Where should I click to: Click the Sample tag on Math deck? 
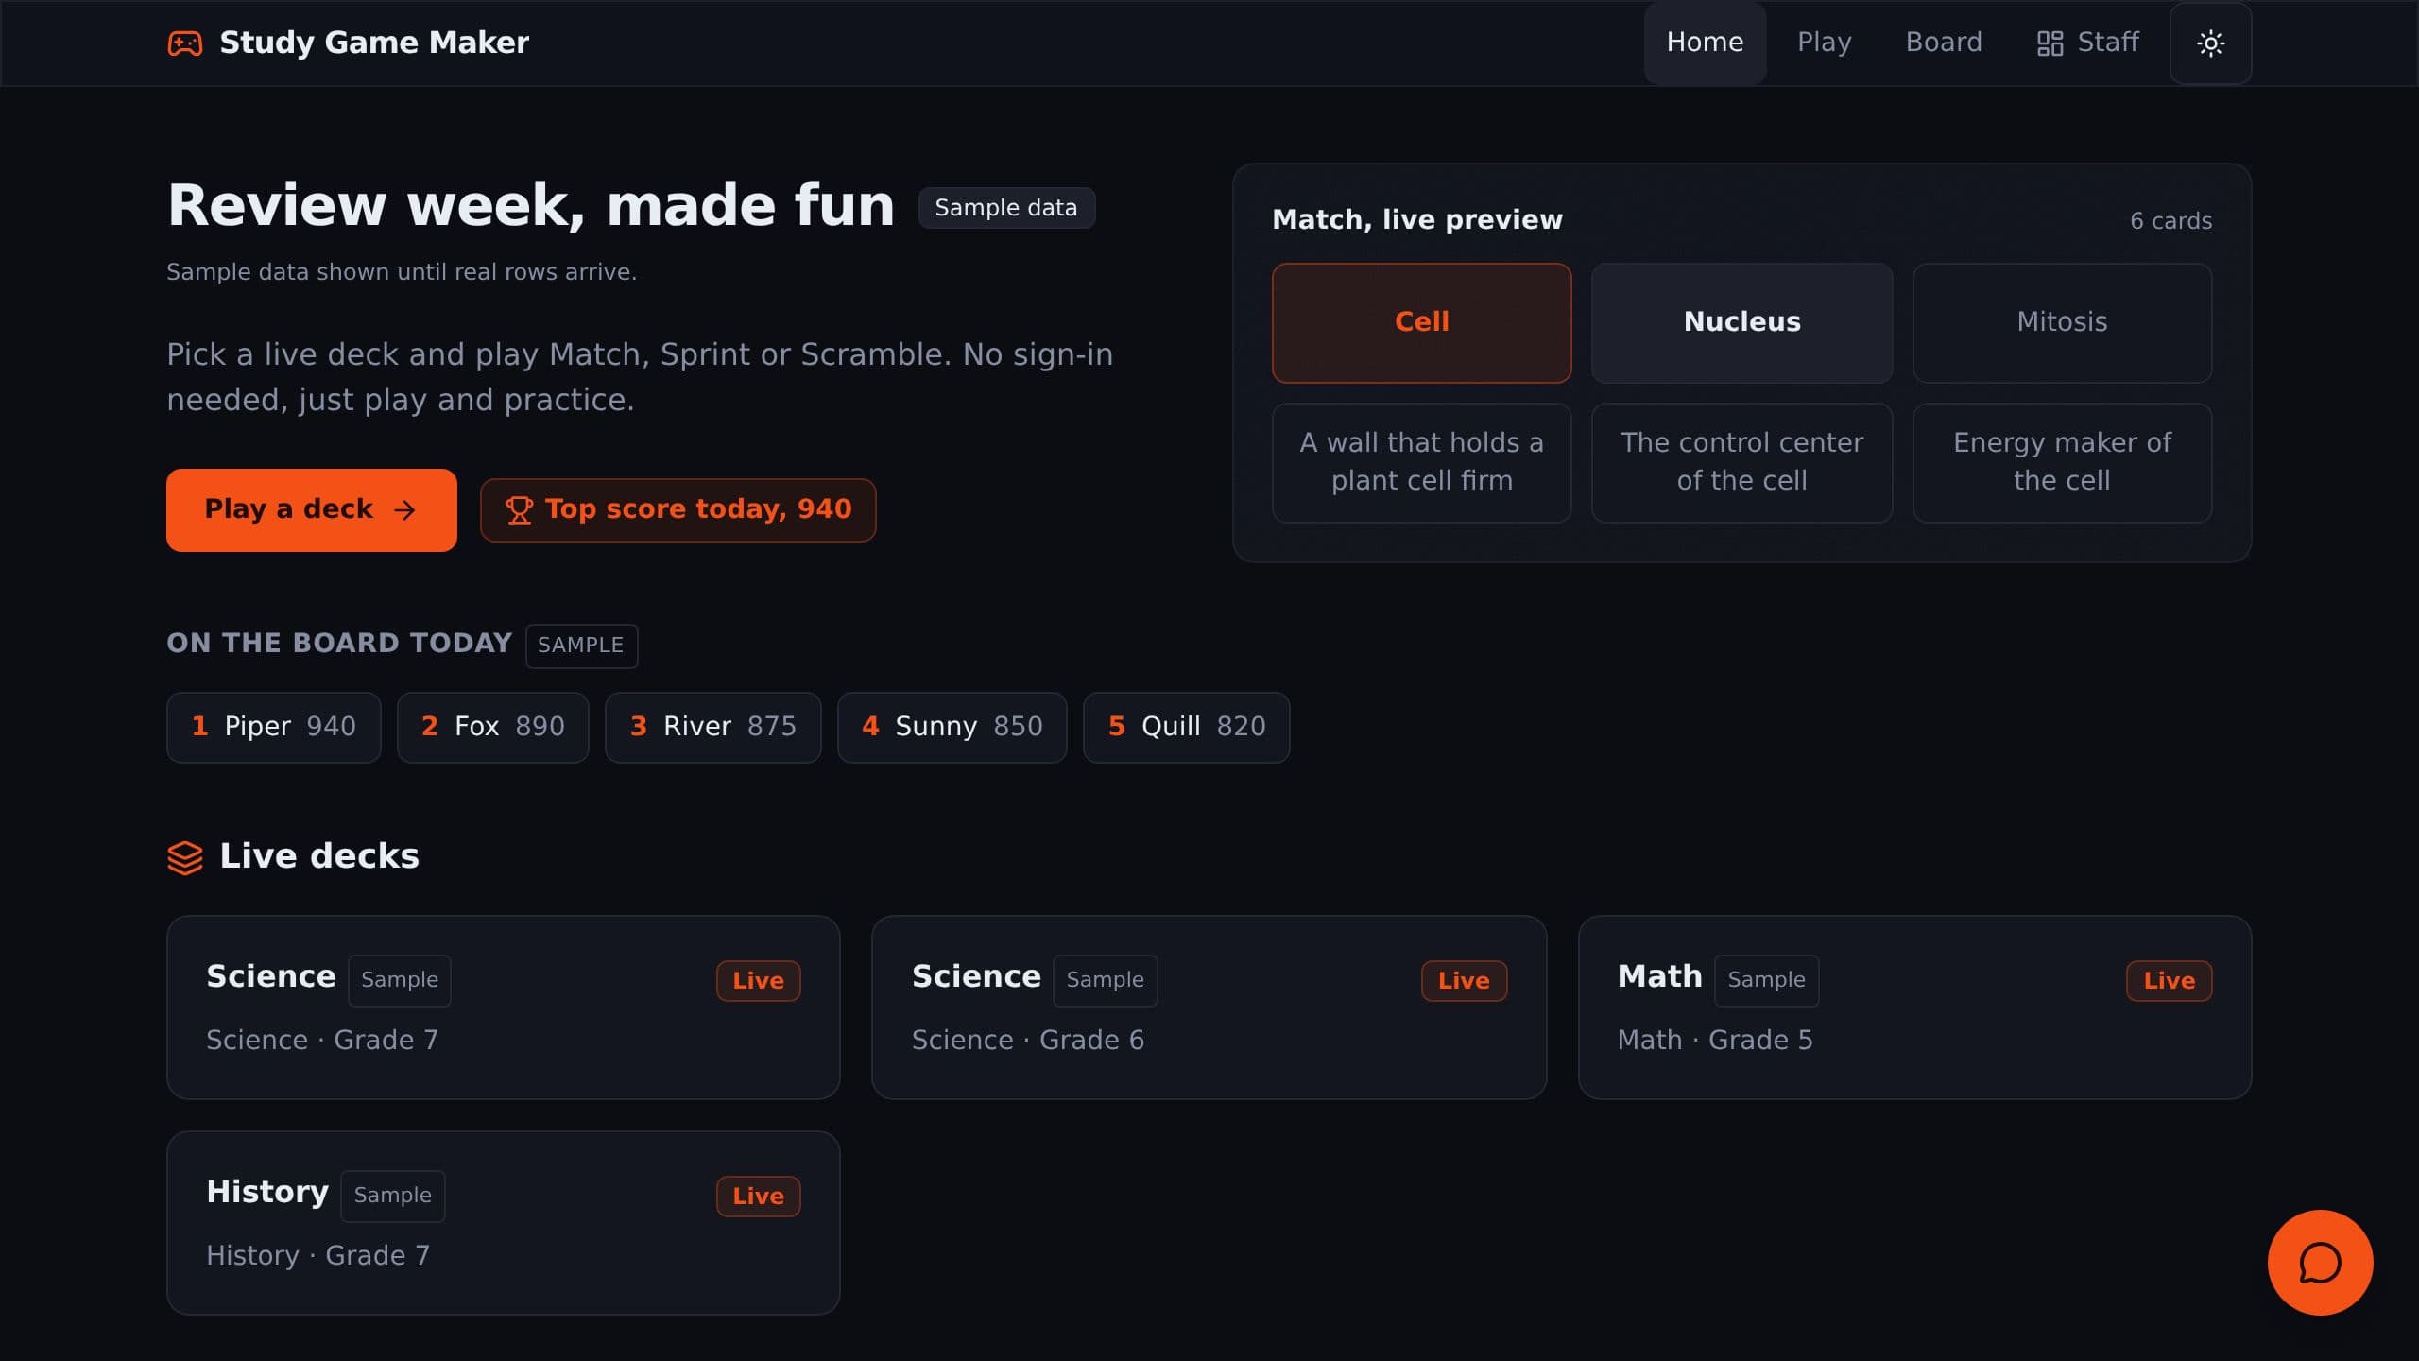click(1766, 980)
